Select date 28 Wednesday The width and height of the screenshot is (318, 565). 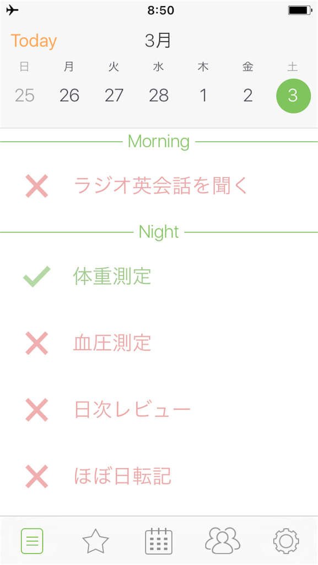click(x=159, y=95)
